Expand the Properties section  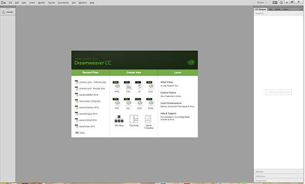(278, 181)
